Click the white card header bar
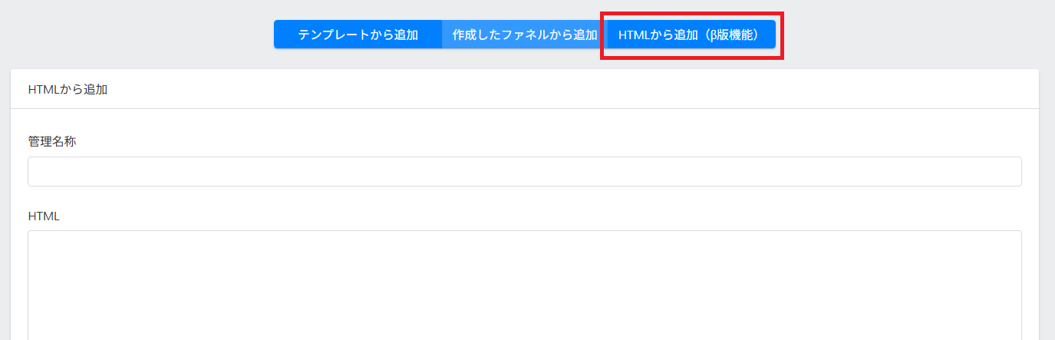 524,89
